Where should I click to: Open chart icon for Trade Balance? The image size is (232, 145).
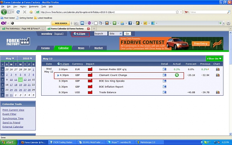tap(218, 92)
